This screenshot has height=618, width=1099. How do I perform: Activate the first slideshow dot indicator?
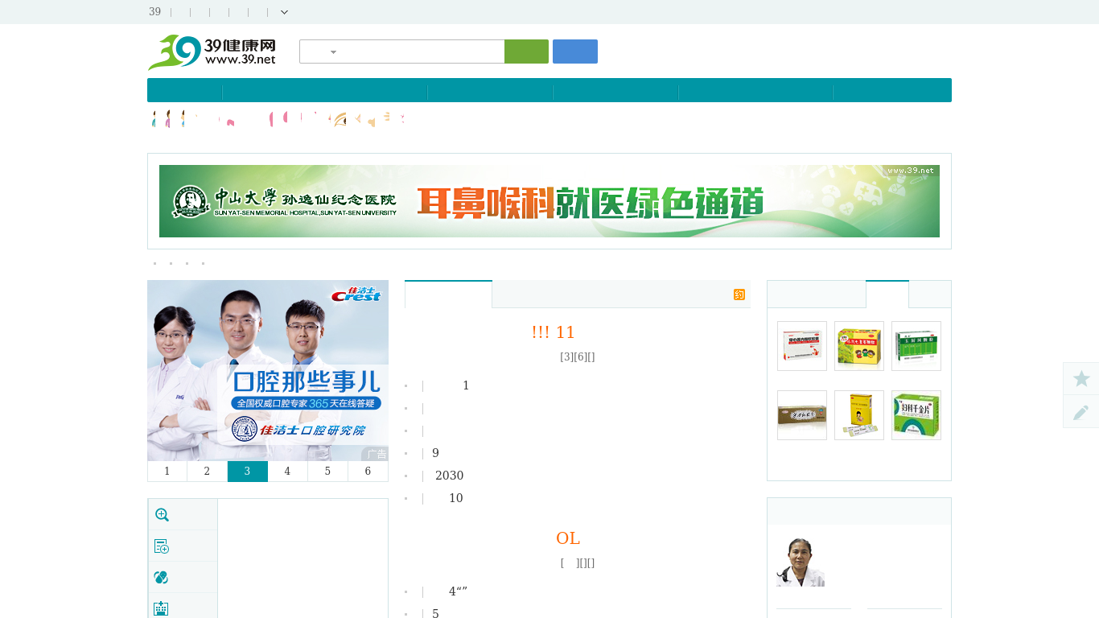[x=154, y=263]
